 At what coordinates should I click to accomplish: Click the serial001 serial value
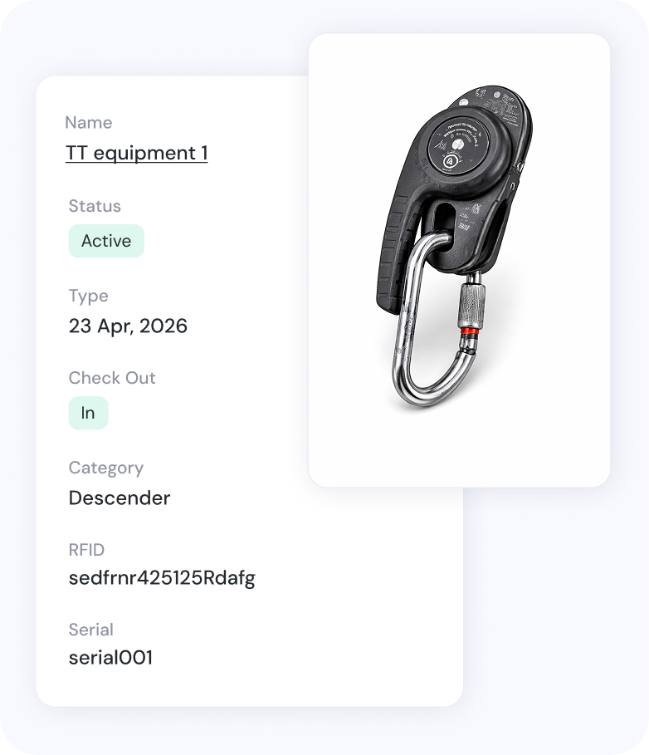[110, 658]
